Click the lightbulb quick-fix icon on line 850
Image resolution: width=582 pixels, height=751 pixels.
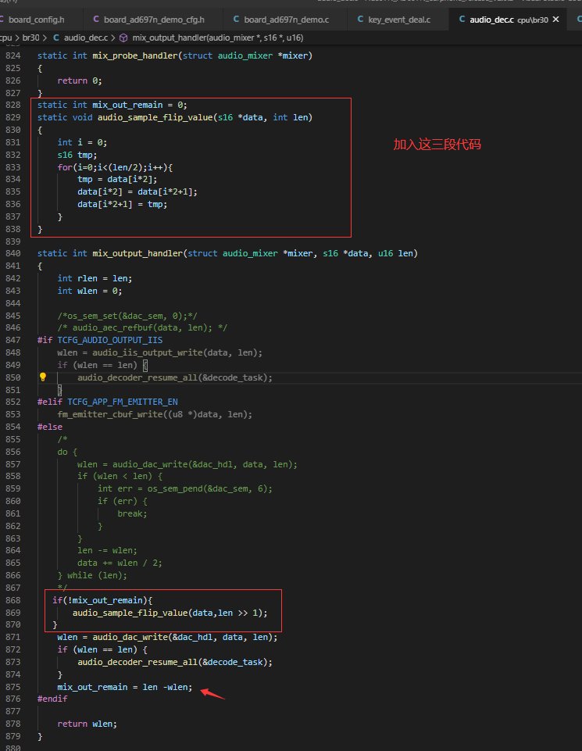pos(43,377)
